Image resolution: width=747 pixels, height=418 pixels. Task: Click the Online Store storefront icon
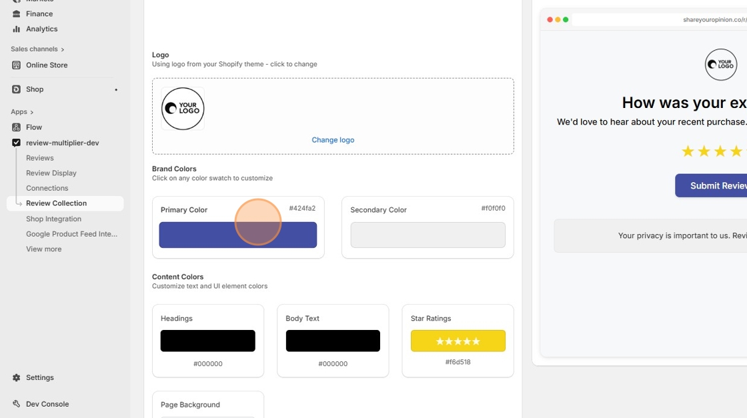[x=16, y=65]
